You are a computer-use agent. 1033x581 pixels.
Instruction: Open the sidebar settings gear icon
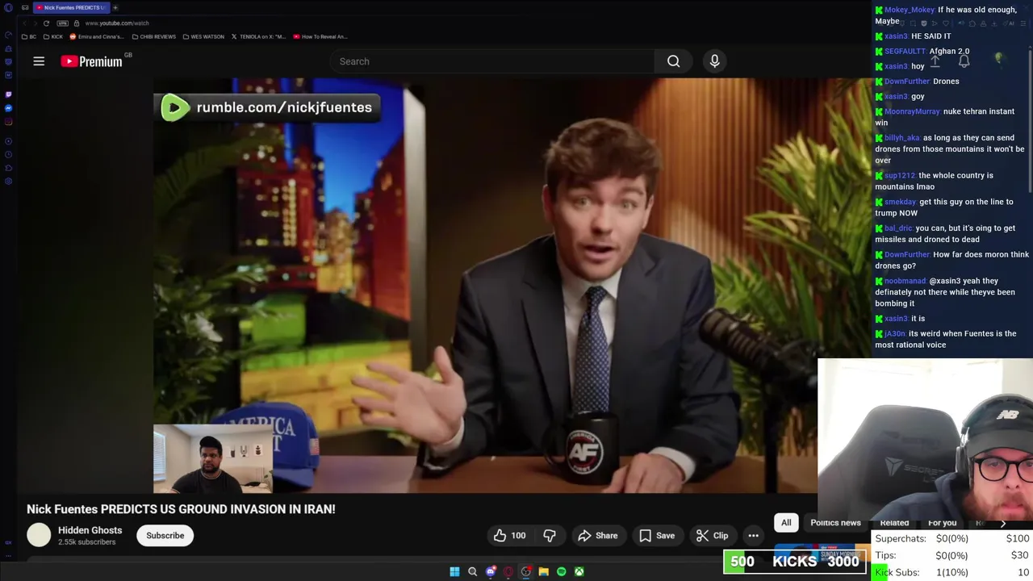[x=8, y=182]
